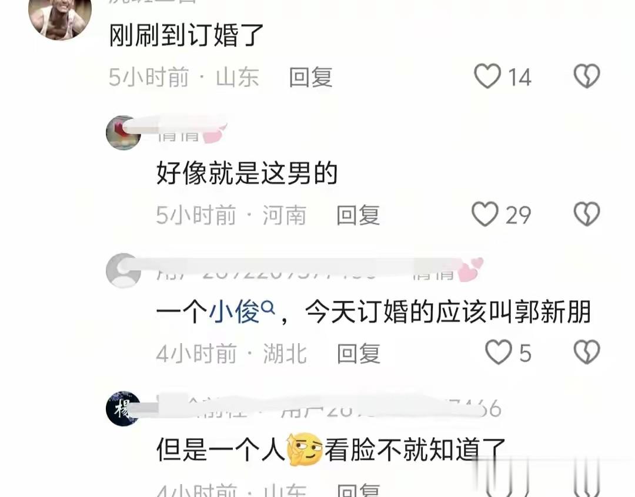Tap broken heart on '好像就是这男的' comment
Image resolution: width=635 pixels, height=497 pixels.
coord(587,214)
